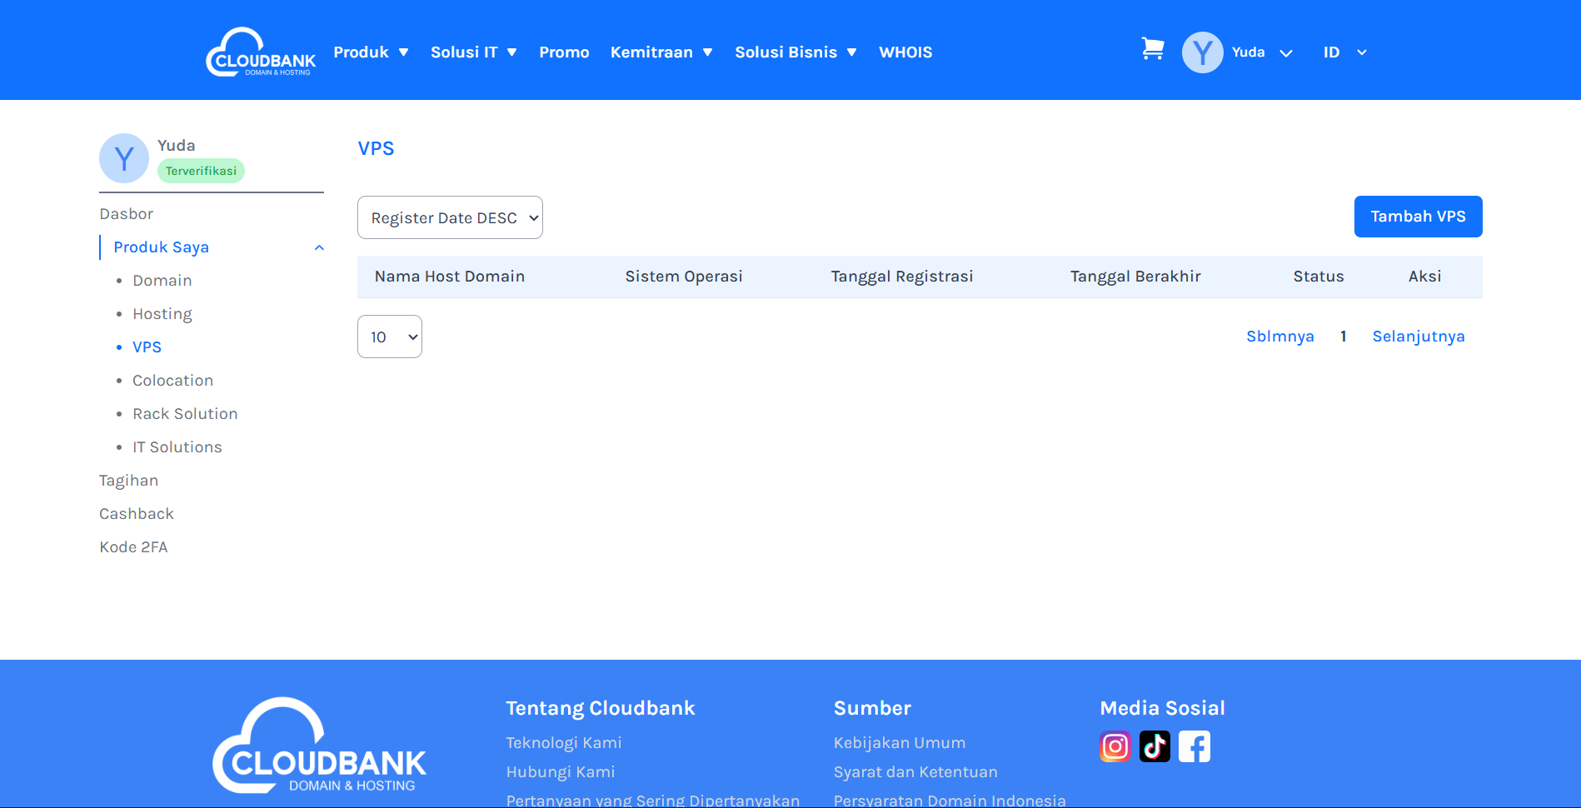The height and width of the screenshot is (808, 1581).
Task: Click the sidebar profile avatar Y
Action: 124,158
